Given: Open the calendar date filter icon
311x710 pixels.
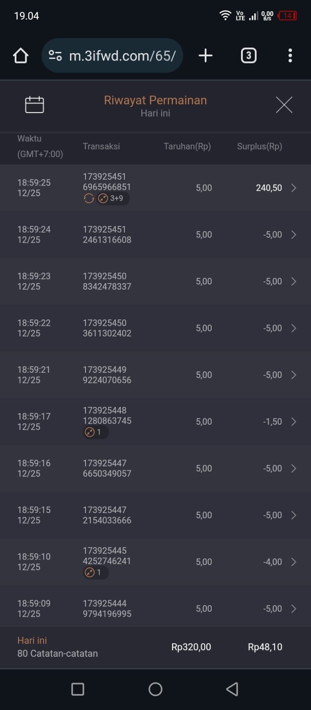Looking at the screenshot, I should point(35,105).
